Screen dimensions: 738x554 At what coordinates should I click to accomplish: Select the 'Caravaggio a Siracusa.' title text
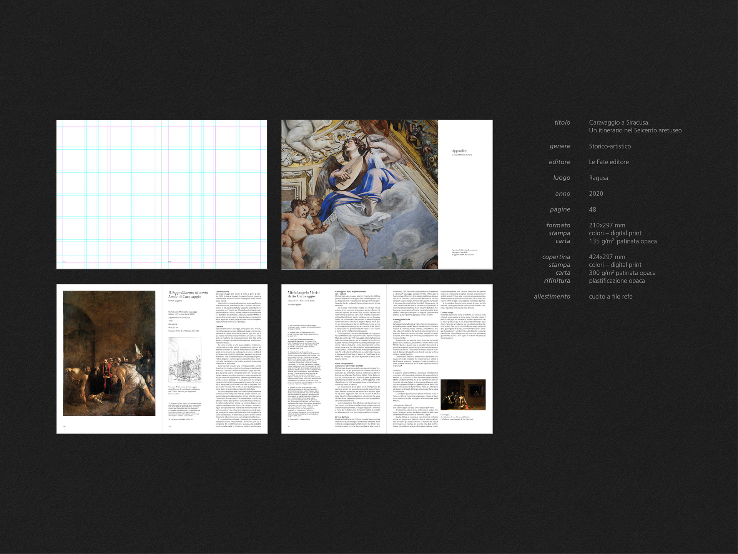coord(619,122)
